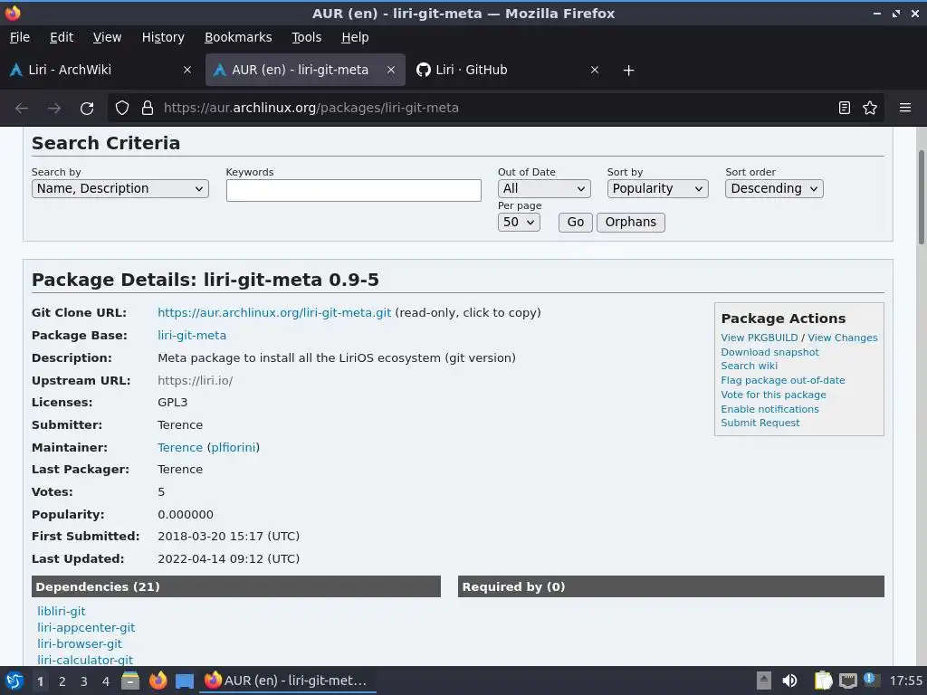The width and height of the screenshot is (927, 695).
Task: Switch to the Liri GitHub tab
Action: click(x=509, y=70)
